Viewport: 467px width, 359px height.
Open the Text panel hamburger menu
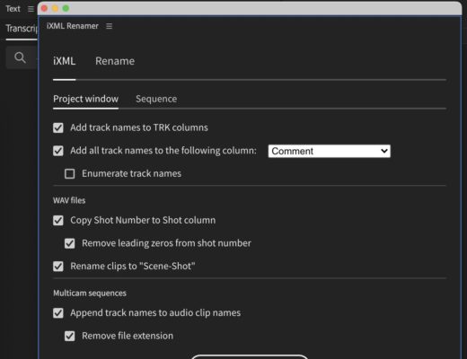(x=31, y=9)
